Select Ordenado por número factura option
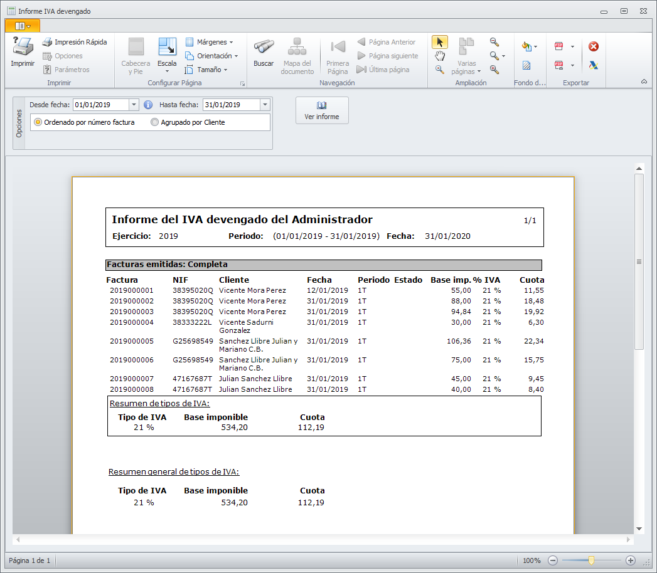Image resolution: width=657 pixels, height=573 pixels. coord(38,122)
